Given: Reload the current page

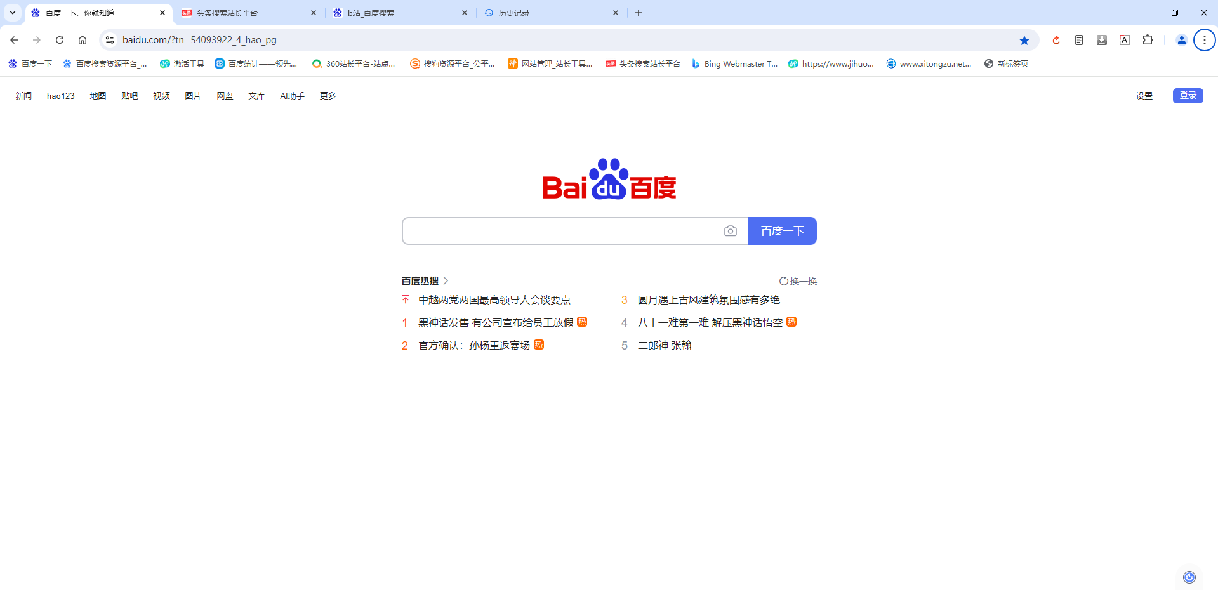Looking at the screenshot, I should (60, 40).
